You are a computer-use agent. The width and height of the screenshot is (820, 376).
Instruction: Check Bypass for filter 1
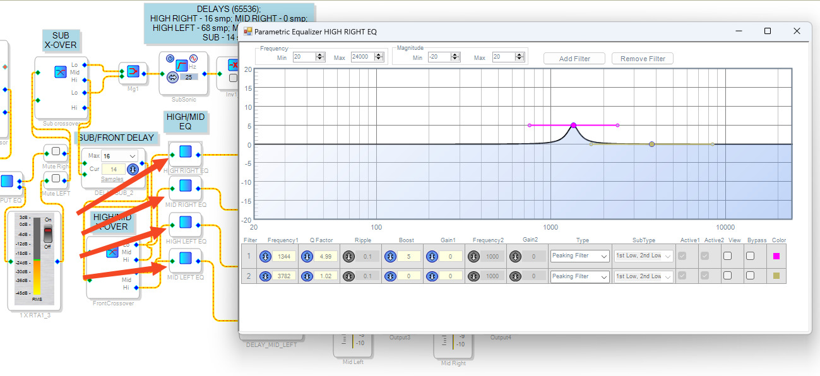click(750, 256)
